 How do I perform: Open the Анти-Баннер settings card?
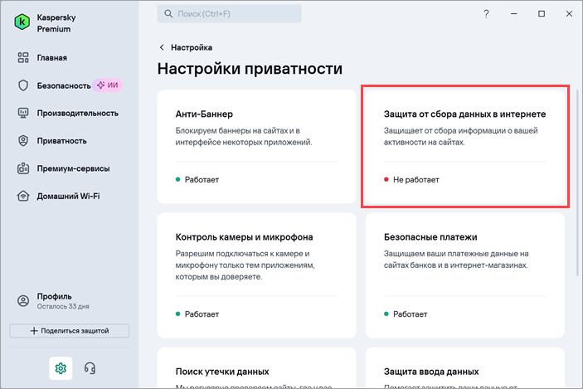(256, 147)
